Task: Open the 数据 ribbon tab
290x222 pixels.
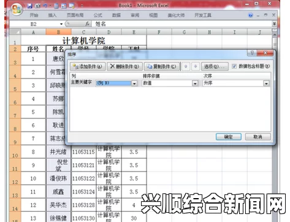Action: point(116,15)
